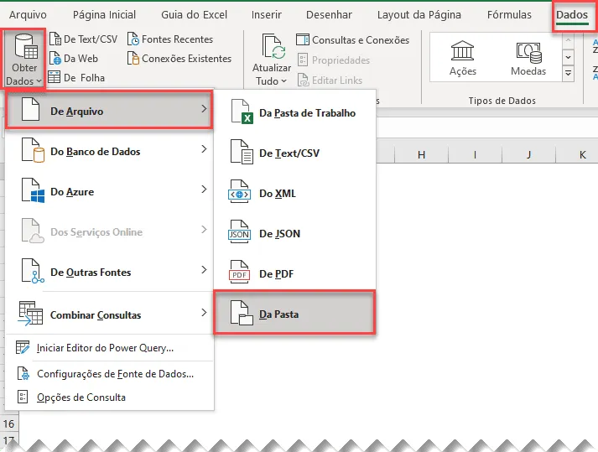Open Conexões Existentes from the ribbon
Screen dimensions: 598x452
coord(179,59)
